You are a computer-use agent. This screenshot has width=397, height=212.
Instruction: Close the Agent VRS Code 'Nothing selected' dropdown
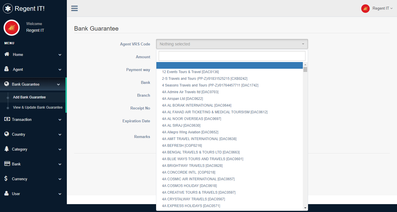pyautogui.click(x=232, y=44)
